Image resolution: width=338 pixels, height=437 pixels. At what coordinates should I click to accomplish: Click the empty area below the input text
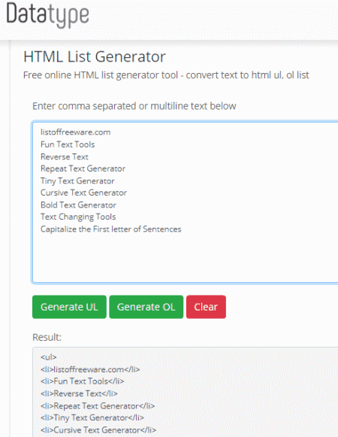(185, 258)
